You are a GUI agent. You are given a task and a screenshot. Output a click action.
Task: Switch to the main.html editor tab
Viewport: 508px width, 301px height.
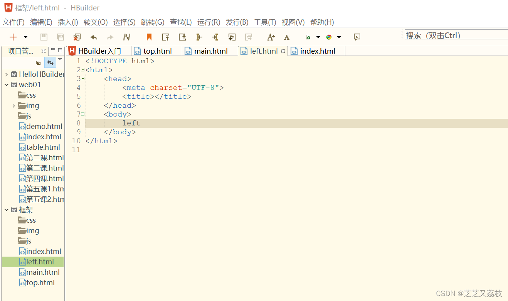point(210,51)
